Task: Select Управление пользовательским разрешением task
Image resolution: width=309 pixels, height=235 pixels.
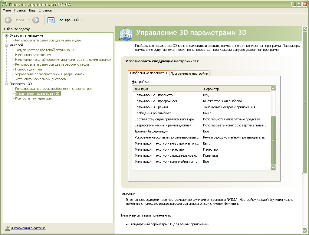Action: pos(50,74)
